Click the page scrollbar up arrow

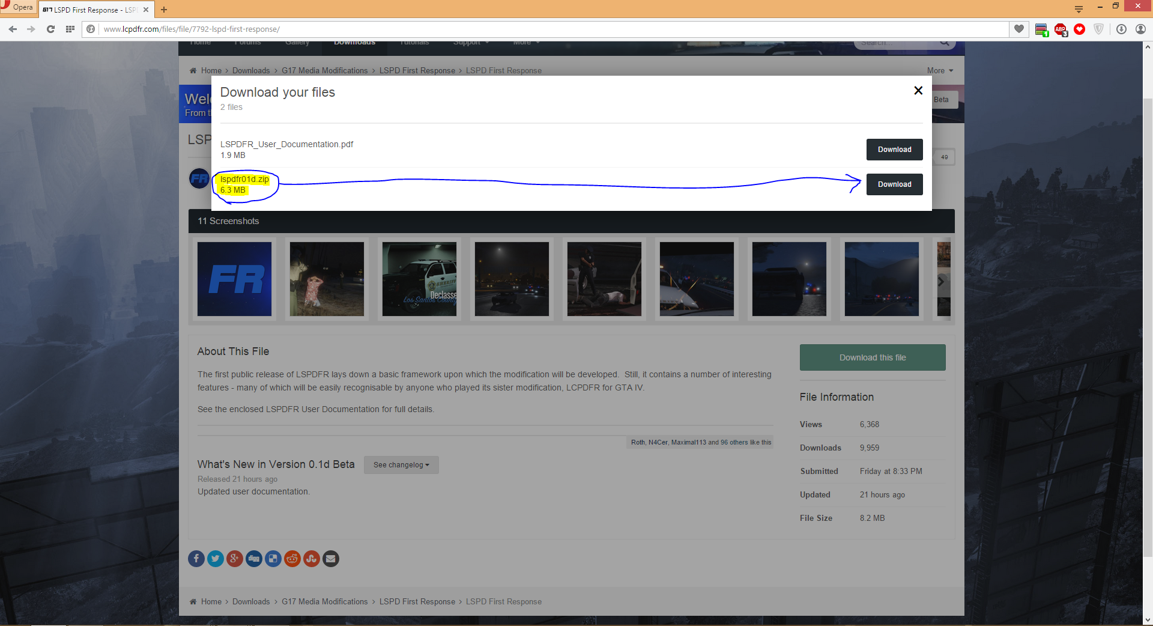(1148, 47)
